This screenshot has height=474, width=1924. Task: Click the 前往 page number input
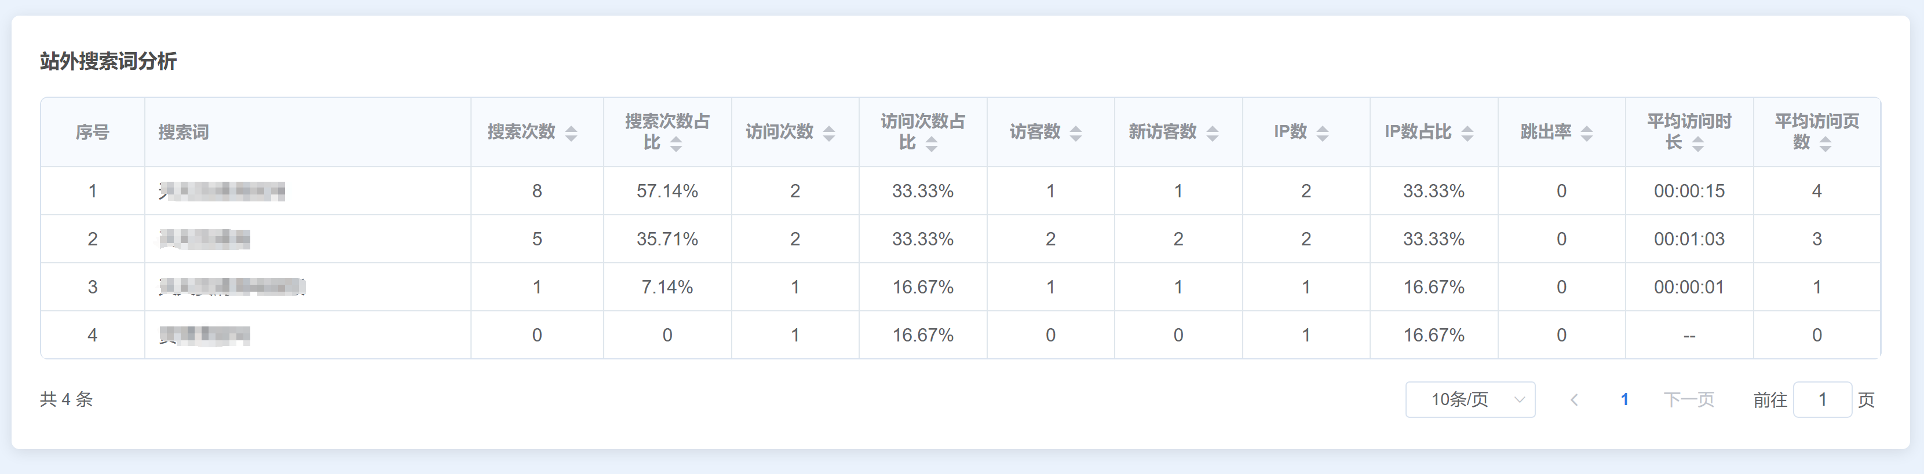(1823, 399)
